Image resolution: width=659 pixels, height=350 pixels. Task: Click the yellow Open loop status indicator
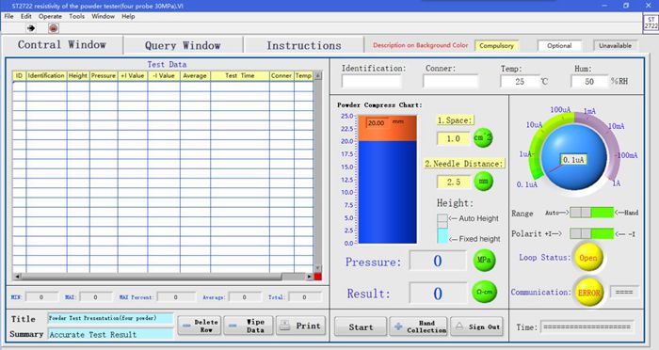click(588, 258)
